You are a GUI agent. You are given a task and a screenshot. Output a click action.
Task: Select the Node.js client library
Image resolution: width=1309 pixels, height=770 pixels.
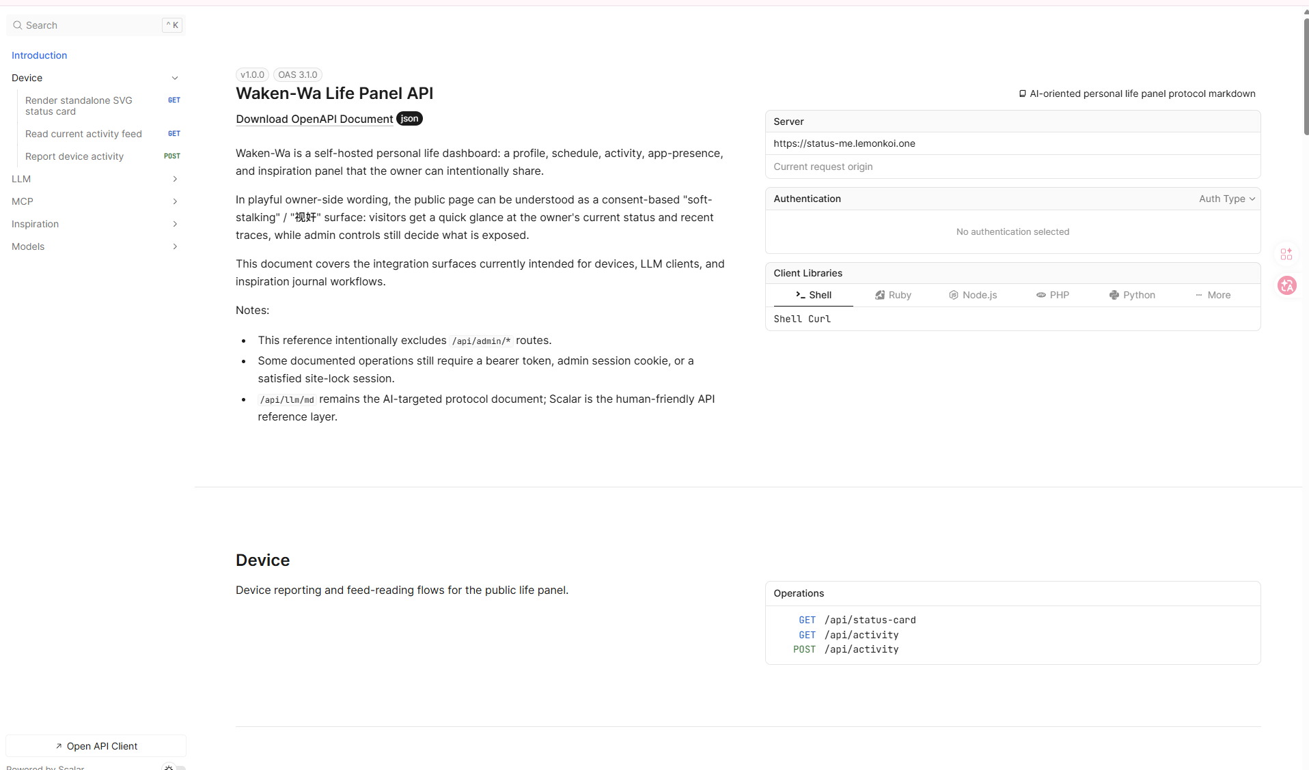(973, 295)
